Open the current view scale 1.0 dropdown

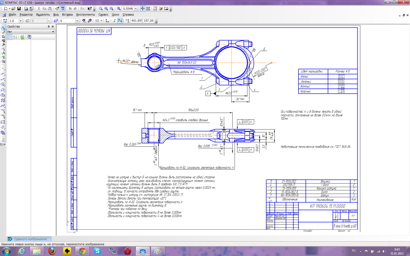pos(21,21)
